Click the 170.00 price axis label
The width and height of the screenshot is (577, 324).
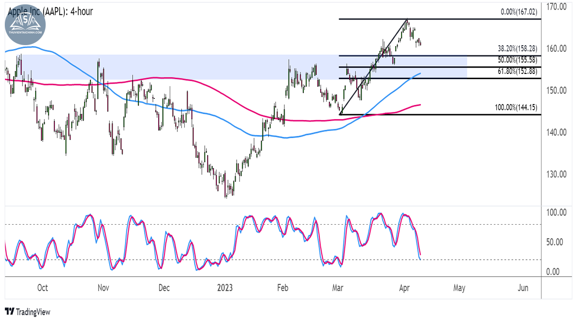coord(557,7)
